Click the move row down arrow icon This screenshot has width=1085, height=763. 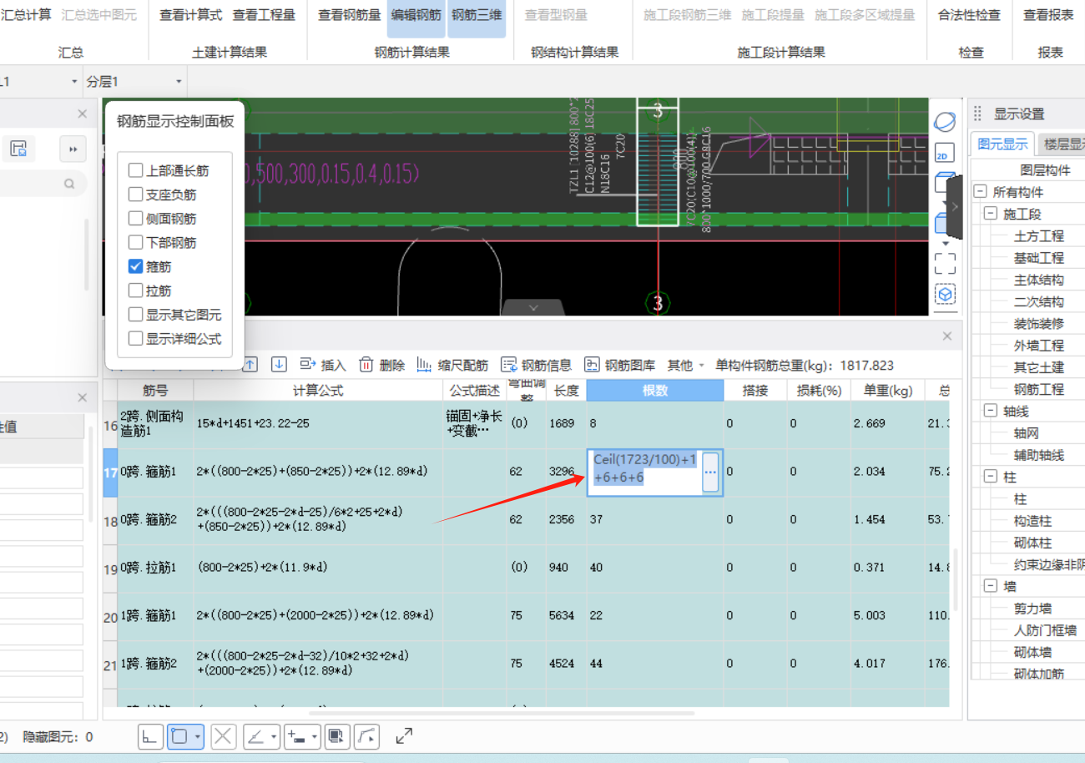point(280,364)
